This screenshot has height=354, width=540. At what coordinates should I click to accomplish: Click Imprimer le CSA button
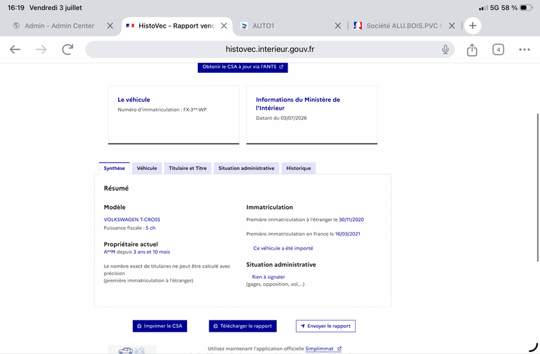tap(160, 326)
